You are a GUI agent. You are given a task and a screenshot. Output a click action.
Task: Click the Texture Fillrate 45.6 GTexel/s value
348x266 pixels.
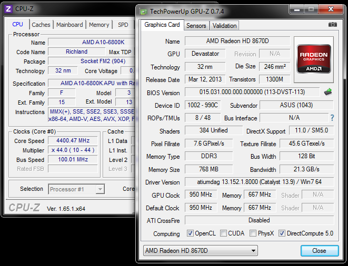click(x=307, y=144)
